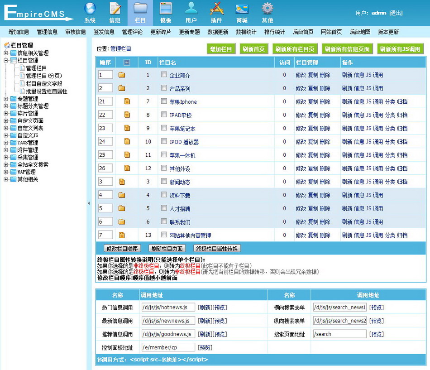The width and height of the screenshot is (430, 370).
Task: Tick the 网站其他内容管理 checkbox
Action: click(x=164, y=235)
